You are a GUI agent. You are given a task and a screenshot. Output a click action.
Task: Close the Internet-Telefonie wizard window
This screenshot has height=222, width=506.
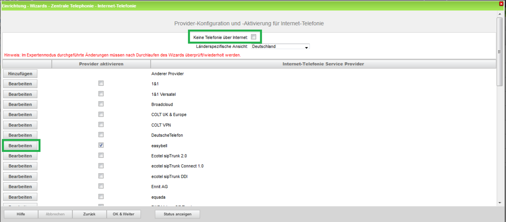tap(501, 4)
